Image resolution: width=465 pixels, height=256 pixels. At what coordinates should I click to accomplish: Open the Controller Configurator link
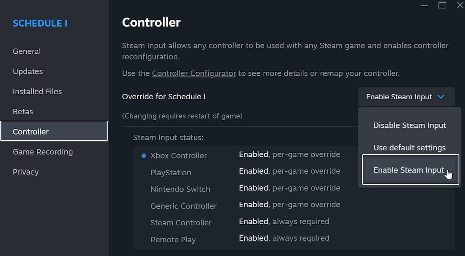coord(194,73)
